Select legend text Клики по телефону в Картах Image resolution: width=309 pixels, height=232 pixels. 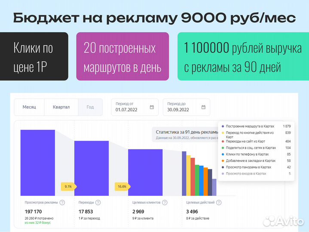click(247, 154)
